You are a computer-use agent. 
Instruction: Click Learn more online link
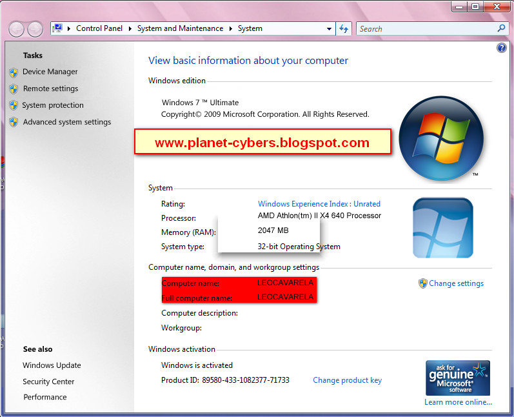459,402
